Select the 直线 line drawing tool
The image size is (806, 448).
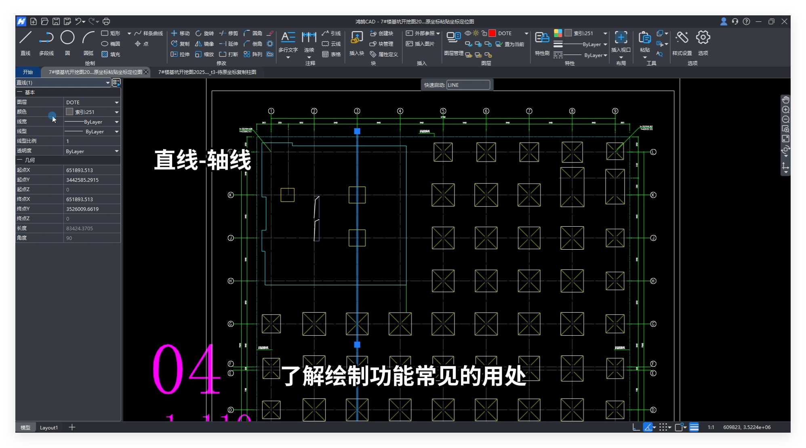pos(25,38)
